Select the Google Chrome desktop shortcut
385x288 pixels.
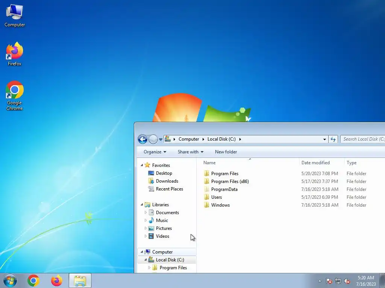(x=15, y=96)
